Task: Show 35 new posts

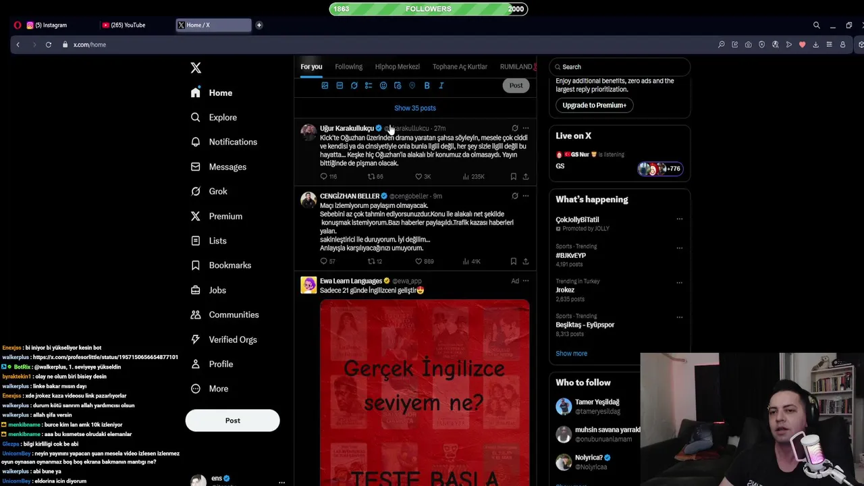Action: (x=415, y=108)
